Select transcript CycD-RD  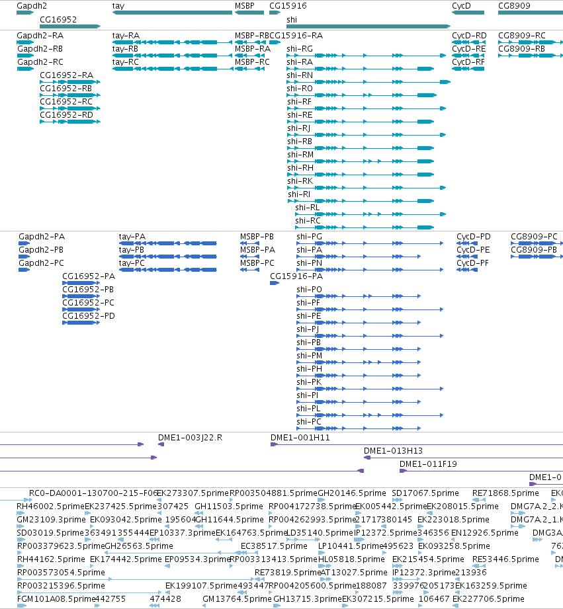469,36
